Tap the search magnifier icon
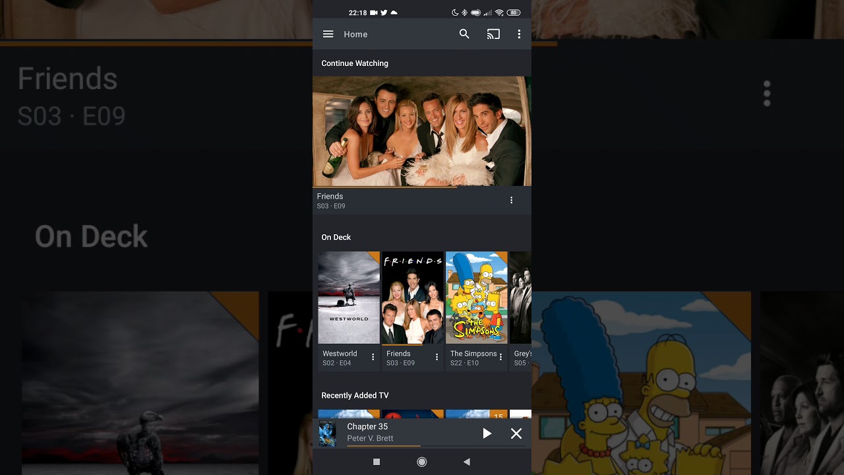This screenshot has width=844, height=475. [464, 34]
